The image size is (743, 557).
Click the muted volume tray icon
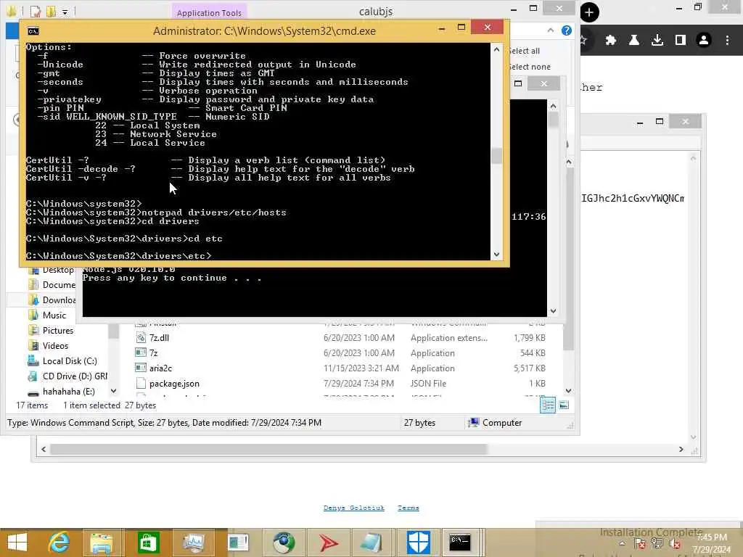click(x=674, y=544)
